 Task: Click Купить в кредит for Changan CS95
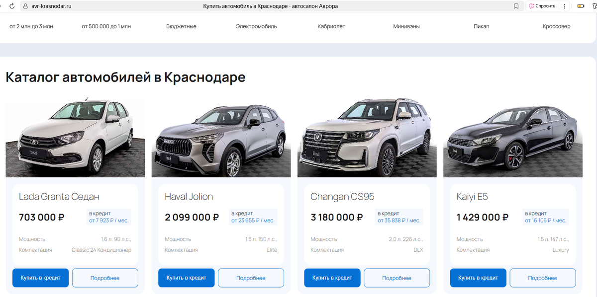332,278
